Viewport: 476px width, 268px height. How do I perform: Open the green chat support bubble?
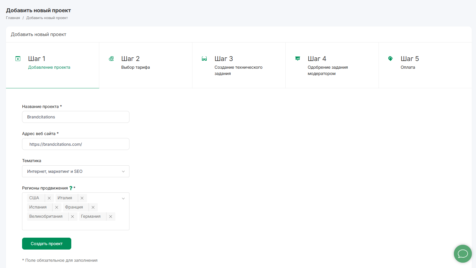pos(463,254)
